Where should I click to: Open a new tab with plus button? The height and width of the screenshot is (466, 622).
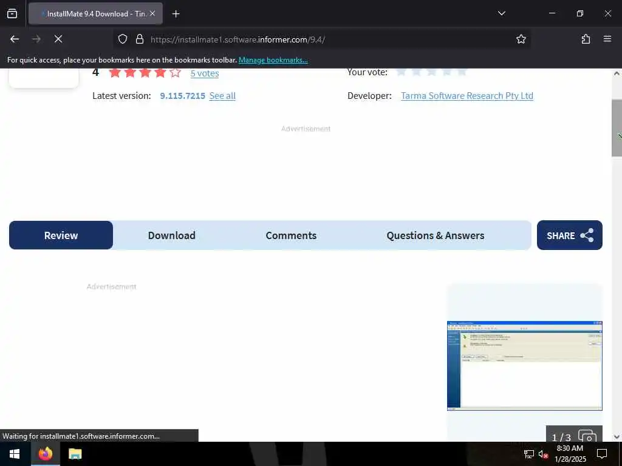(x=176, y=14)
